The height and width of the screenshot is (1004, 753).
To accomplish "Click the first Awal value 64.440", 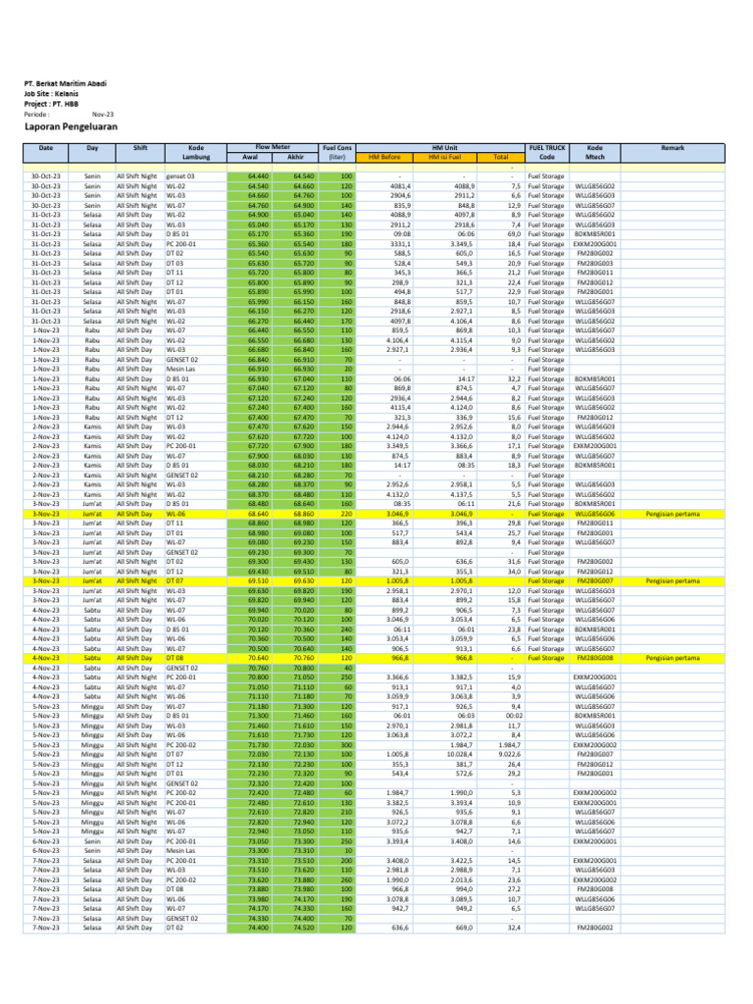I will [x=259, y=176].
